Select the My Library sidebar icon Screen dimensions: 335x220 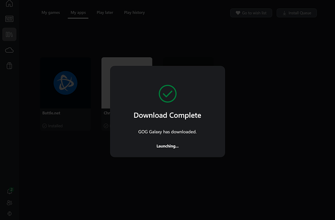point(9,34)
